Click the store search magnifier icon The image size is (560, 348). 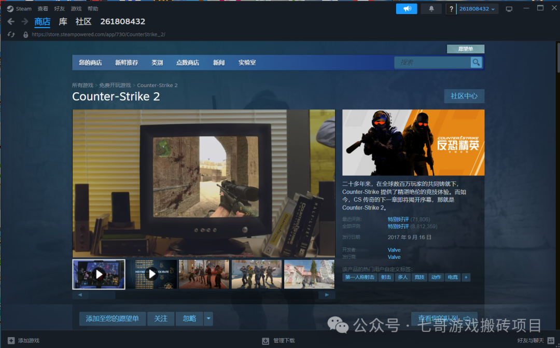coord(475,62)
